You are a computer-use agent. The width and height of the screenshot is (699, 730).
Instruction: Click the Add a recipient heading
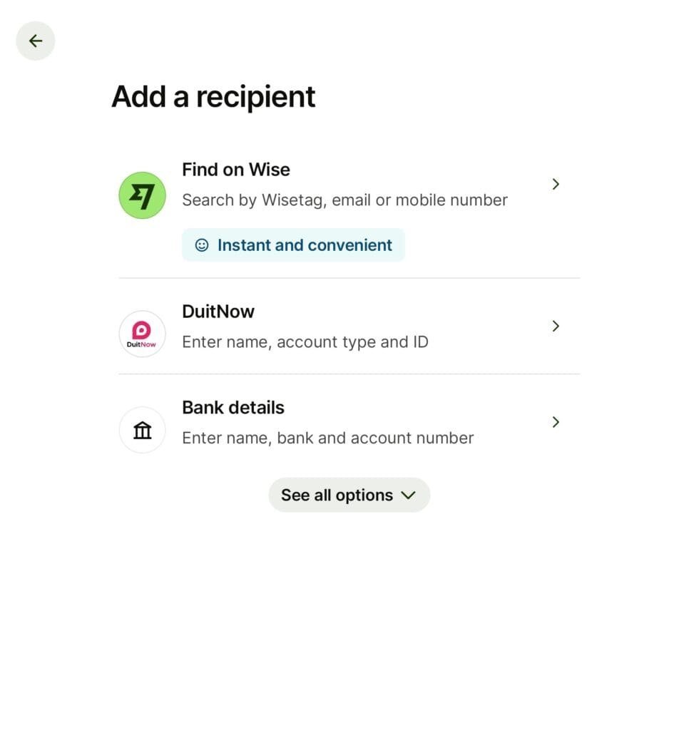coord(213,96)
